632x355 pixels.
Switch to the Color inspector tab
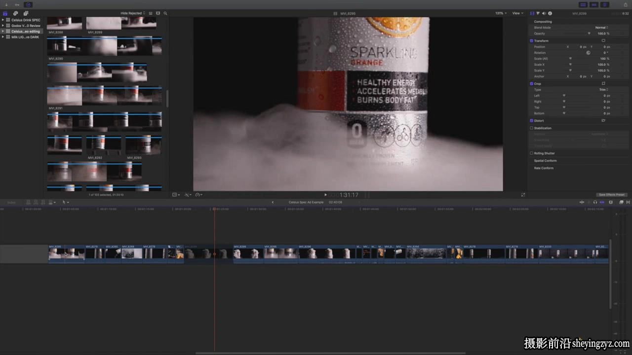click(x=538, y=13)
